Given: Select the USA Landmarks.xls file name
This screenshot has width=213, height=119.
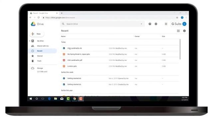Looking at the screenshot, I should click(x=75, y=48).
